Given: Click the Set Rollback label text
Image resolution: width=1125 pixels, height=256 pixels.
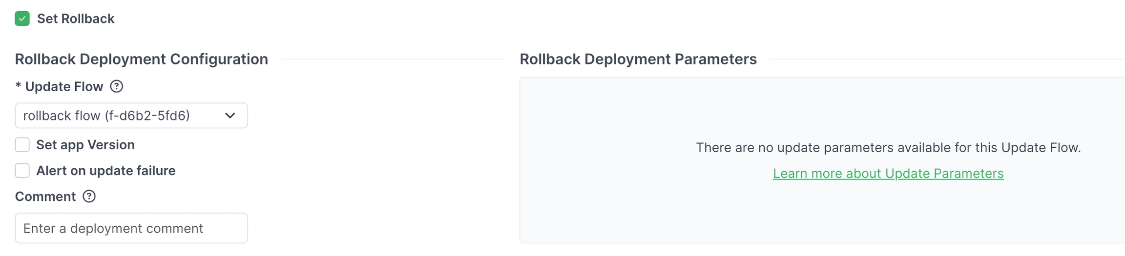Looking at the screenshot, I should 76,19.
